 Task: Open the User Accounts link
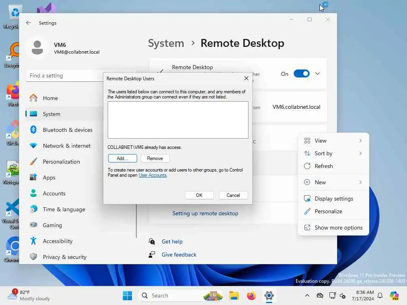click(x=153, y=175)
